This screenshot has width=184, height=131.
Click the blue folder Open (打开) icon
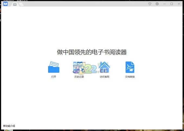(54, 67)
